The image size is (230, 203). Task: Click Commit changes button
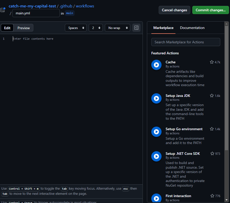tap(211, 10)
